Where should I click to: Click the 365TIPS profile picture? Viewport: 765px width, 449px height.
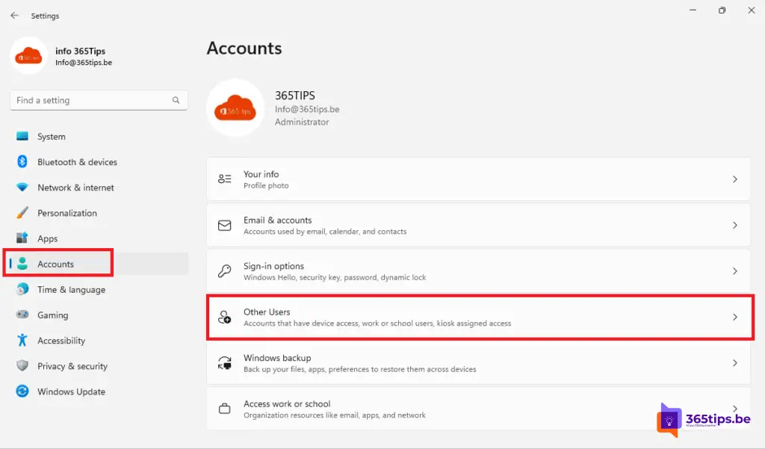[235, 108]
